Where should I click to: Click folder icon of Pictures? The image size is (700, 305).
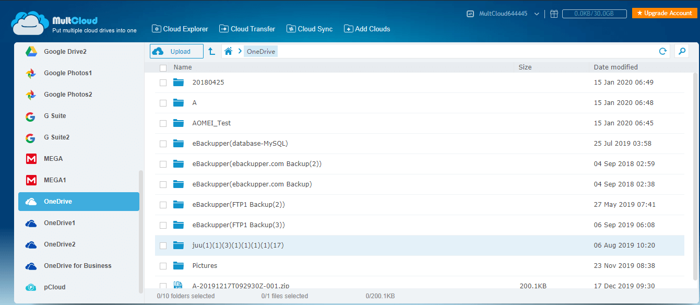(179, 266)
